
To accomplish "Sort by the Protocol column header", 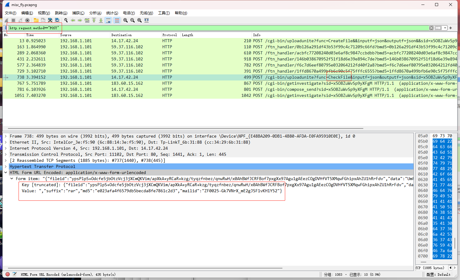I will (x=171, y=35).
